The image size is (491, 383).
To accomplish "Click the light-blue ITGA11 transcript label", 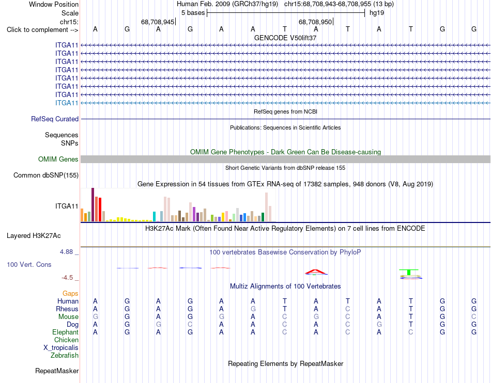I will coord(67,103).
